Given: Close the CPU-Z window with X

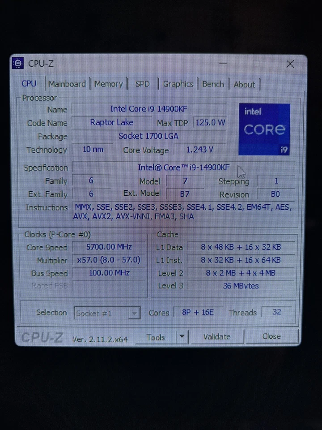Looking at the screenshot, I should pyautogui.click(x=290, y=64).
